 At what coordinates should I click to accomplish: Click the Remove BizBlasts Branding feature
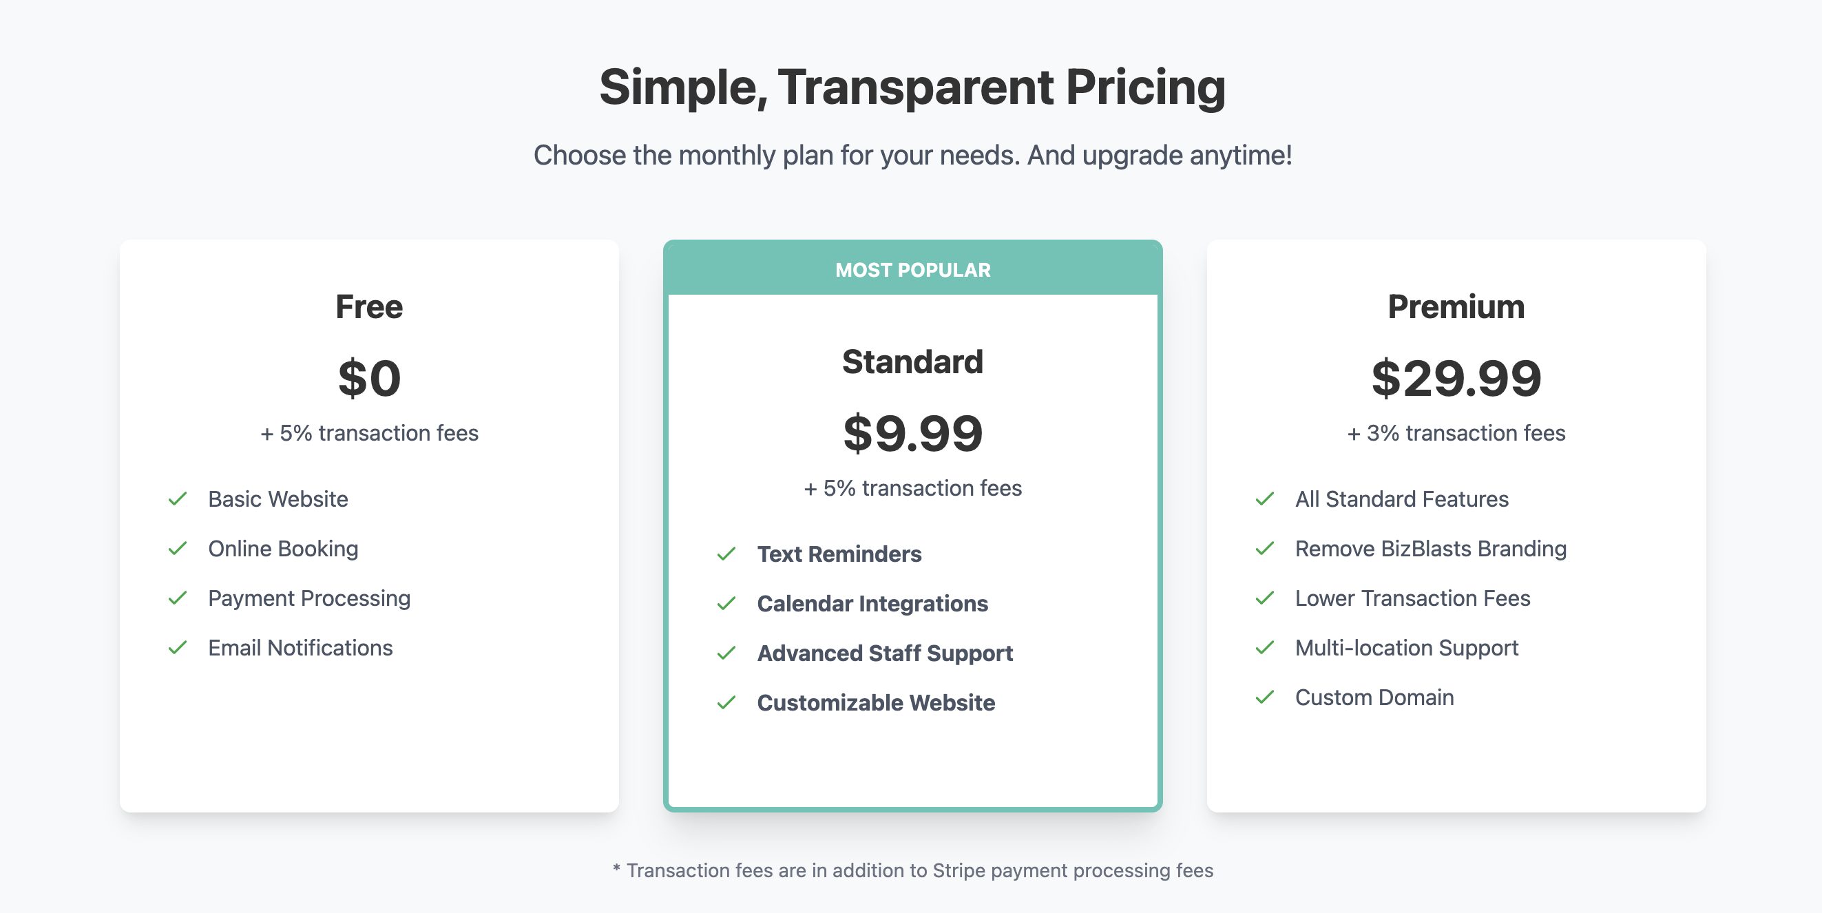1430,549
